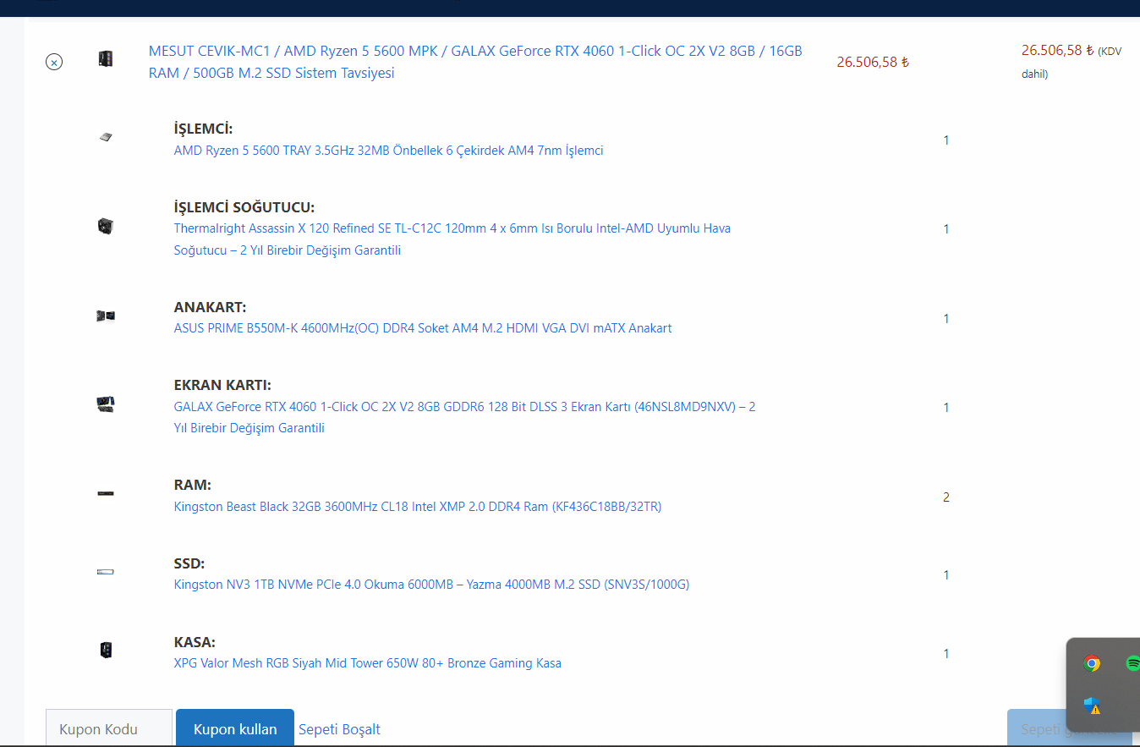Screen dimensions: 1140x747
Task: Select the İŞLEMCİ SOĞUTUCU: heading text
Action: pos(244,207)
